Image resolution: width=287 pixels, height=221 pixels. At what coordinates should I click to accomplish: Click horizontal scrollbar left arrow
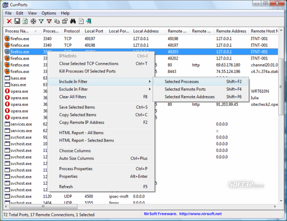click(6, 206)
